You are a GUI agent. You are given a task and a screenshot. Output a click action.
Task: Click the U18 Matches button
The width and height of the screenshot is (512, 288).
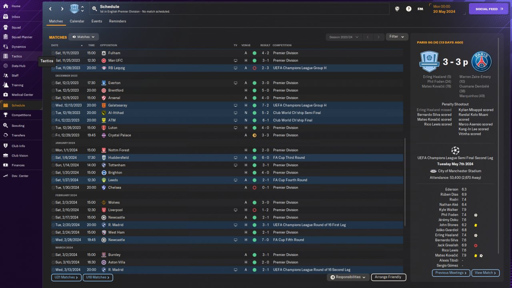[98, 277]
